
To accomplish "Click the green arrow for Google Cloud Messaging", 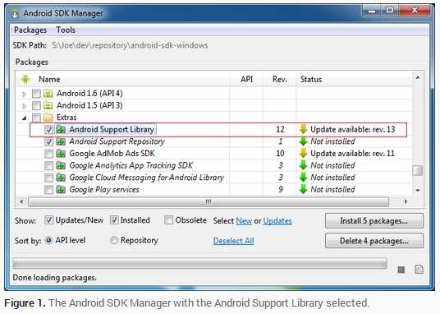I will point(303,178).
